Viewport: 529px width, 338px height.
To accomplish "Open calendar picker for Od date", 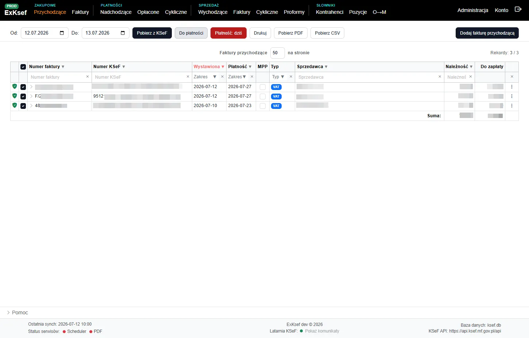I will click(62, 33).
